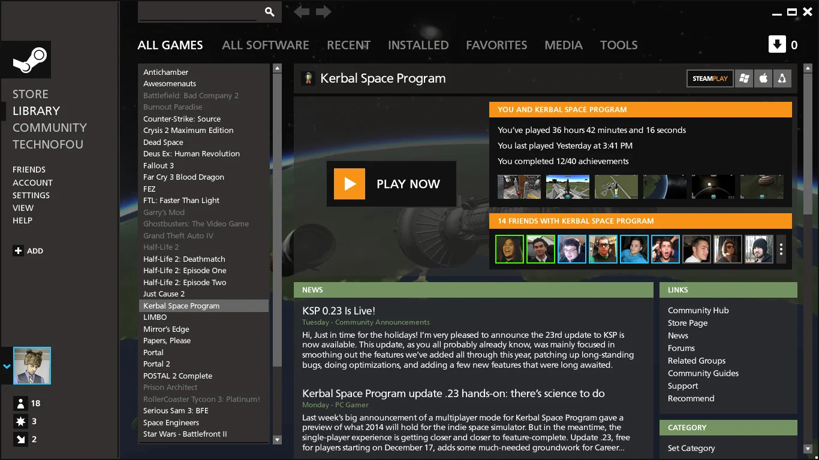Show more friends with three-dot icon

point(781,249)
